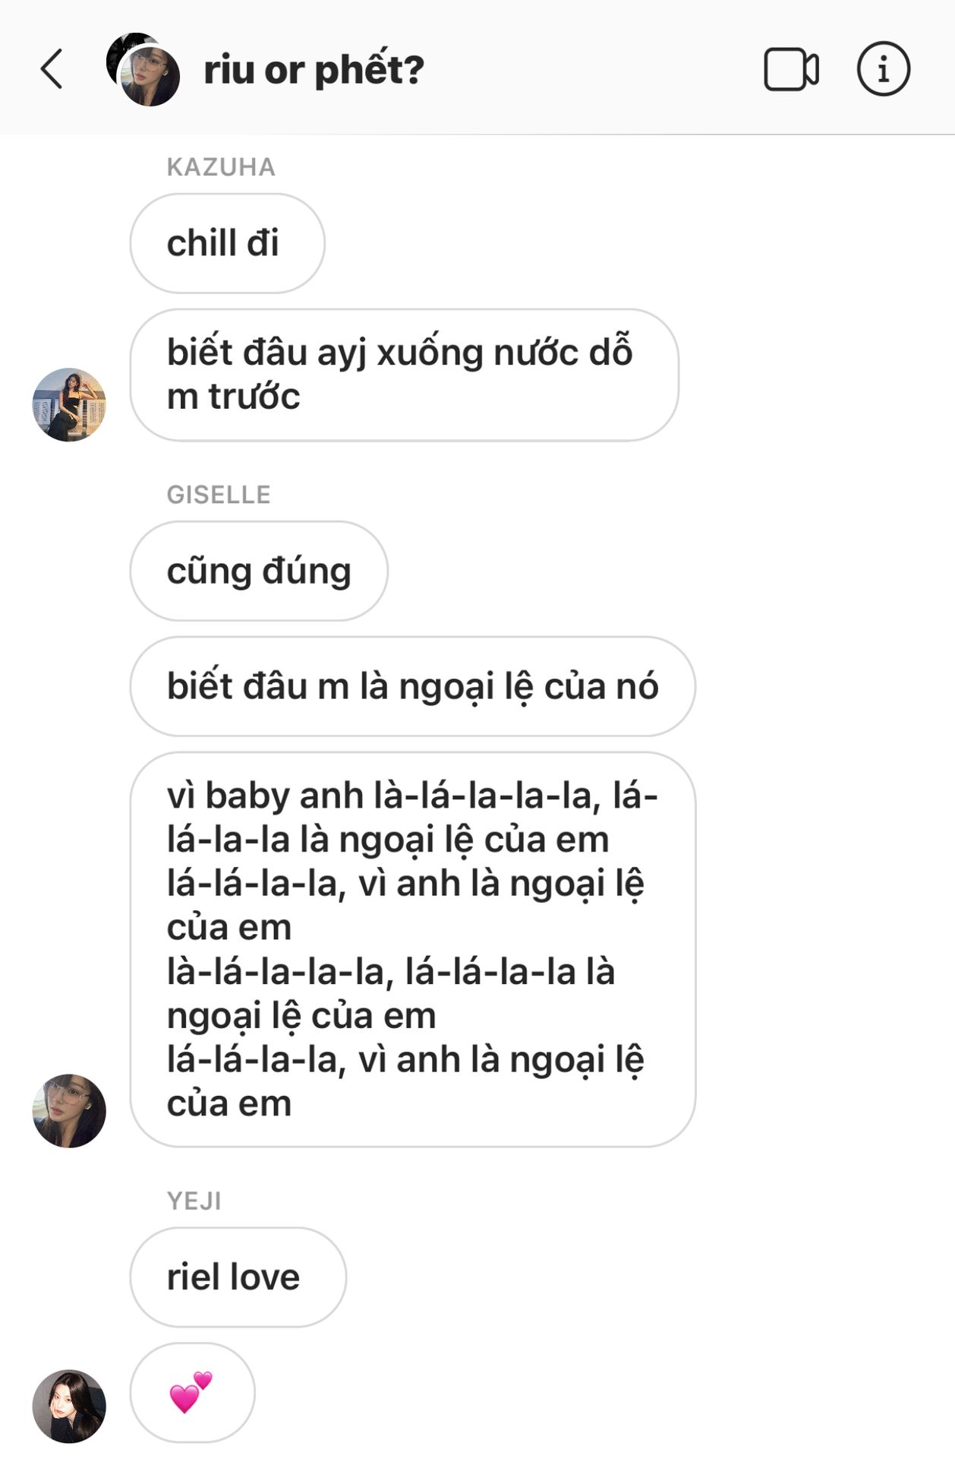Select the "chill đi" message bubble
Image resolution: width=955 pixels, height=1459 pixels.
(227, 243)
